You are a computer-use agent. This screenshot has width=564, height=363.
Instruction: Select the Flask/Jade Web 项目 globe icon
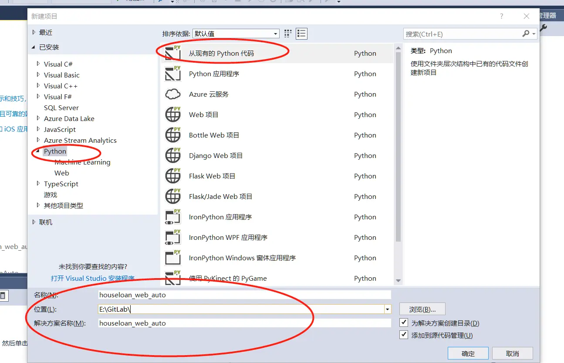point(172,196)
